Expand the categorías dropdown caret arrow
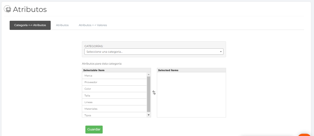Screen dimensions: 314x136 (221, 52)
